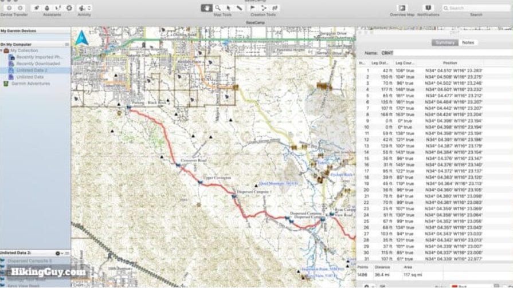
Task: Click the Upper Covington waypoint flag
Action: click(200, 182)
